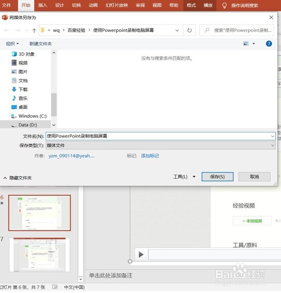Click the navigation pane scrollbar thumb
Image resolution: width=281 pixels, height=293 pixels.
click(x=54, y=104)
